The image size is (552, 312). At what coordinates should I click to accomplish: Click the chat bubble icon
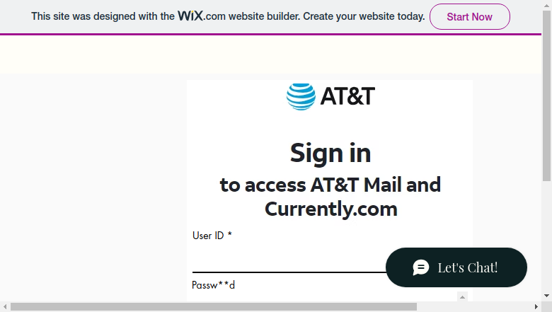point(421,267)
